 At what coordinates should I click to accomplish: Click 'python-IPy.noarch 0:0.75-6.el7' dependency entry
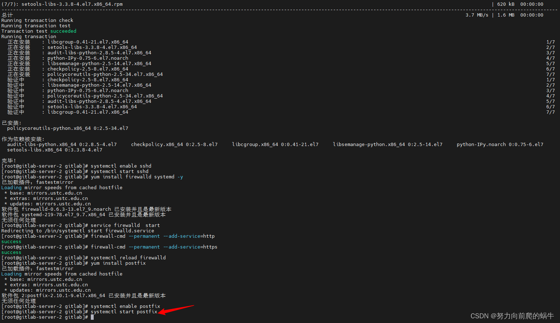[500, 145]
